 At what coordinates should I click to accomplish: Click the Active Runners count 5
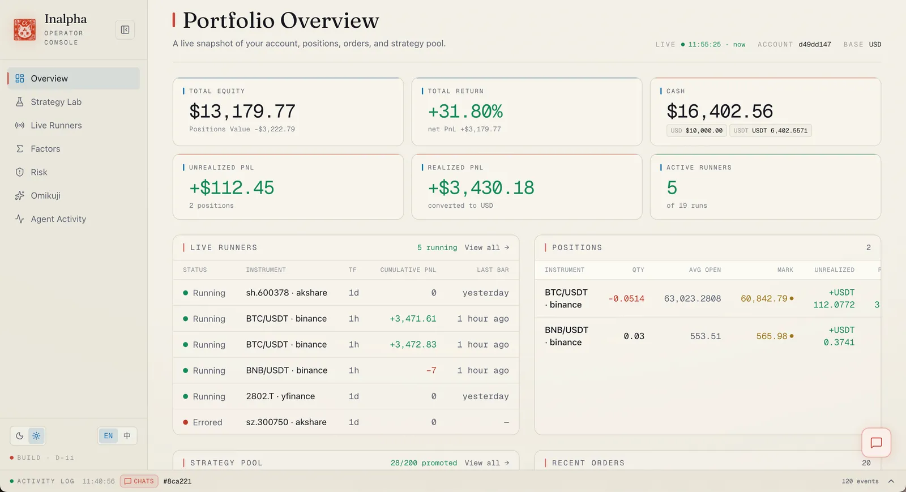tap(672, 188)
